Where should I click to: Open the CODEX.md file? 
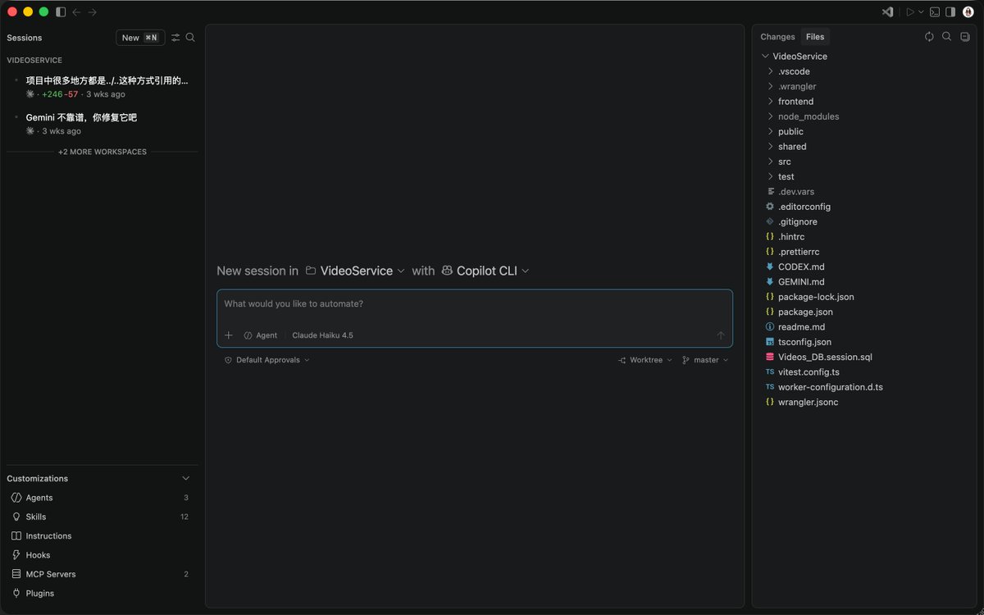[x=864, y=266]
